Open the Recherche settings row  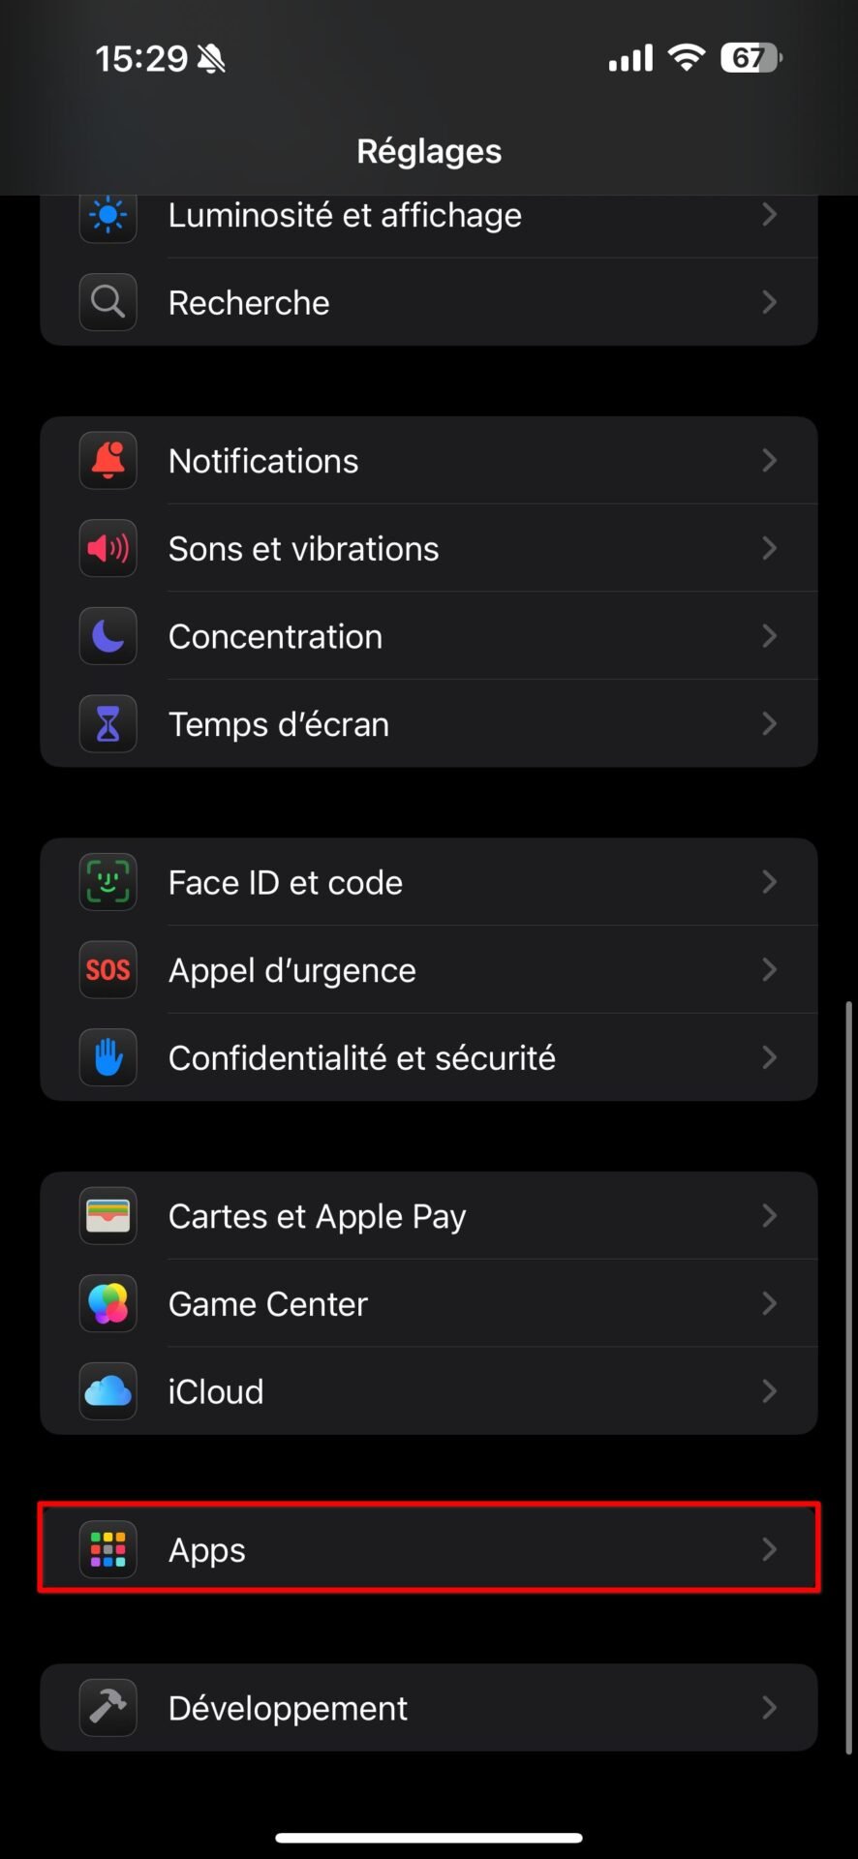click(429, 303)
